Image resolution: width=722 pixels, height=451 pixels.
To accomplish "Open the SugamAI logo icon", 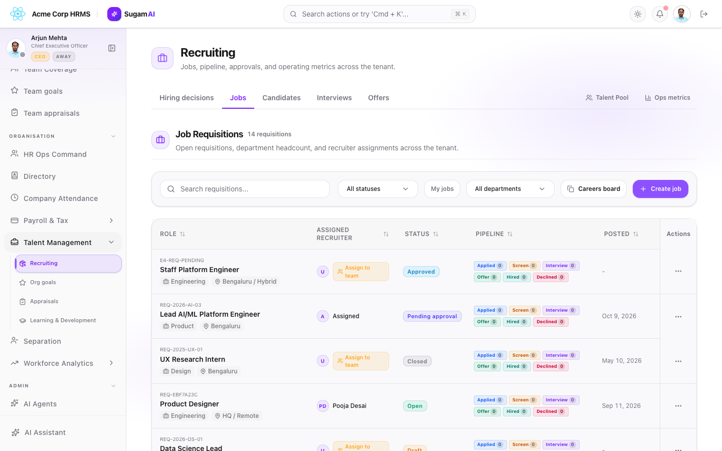I will click(114, 14).
